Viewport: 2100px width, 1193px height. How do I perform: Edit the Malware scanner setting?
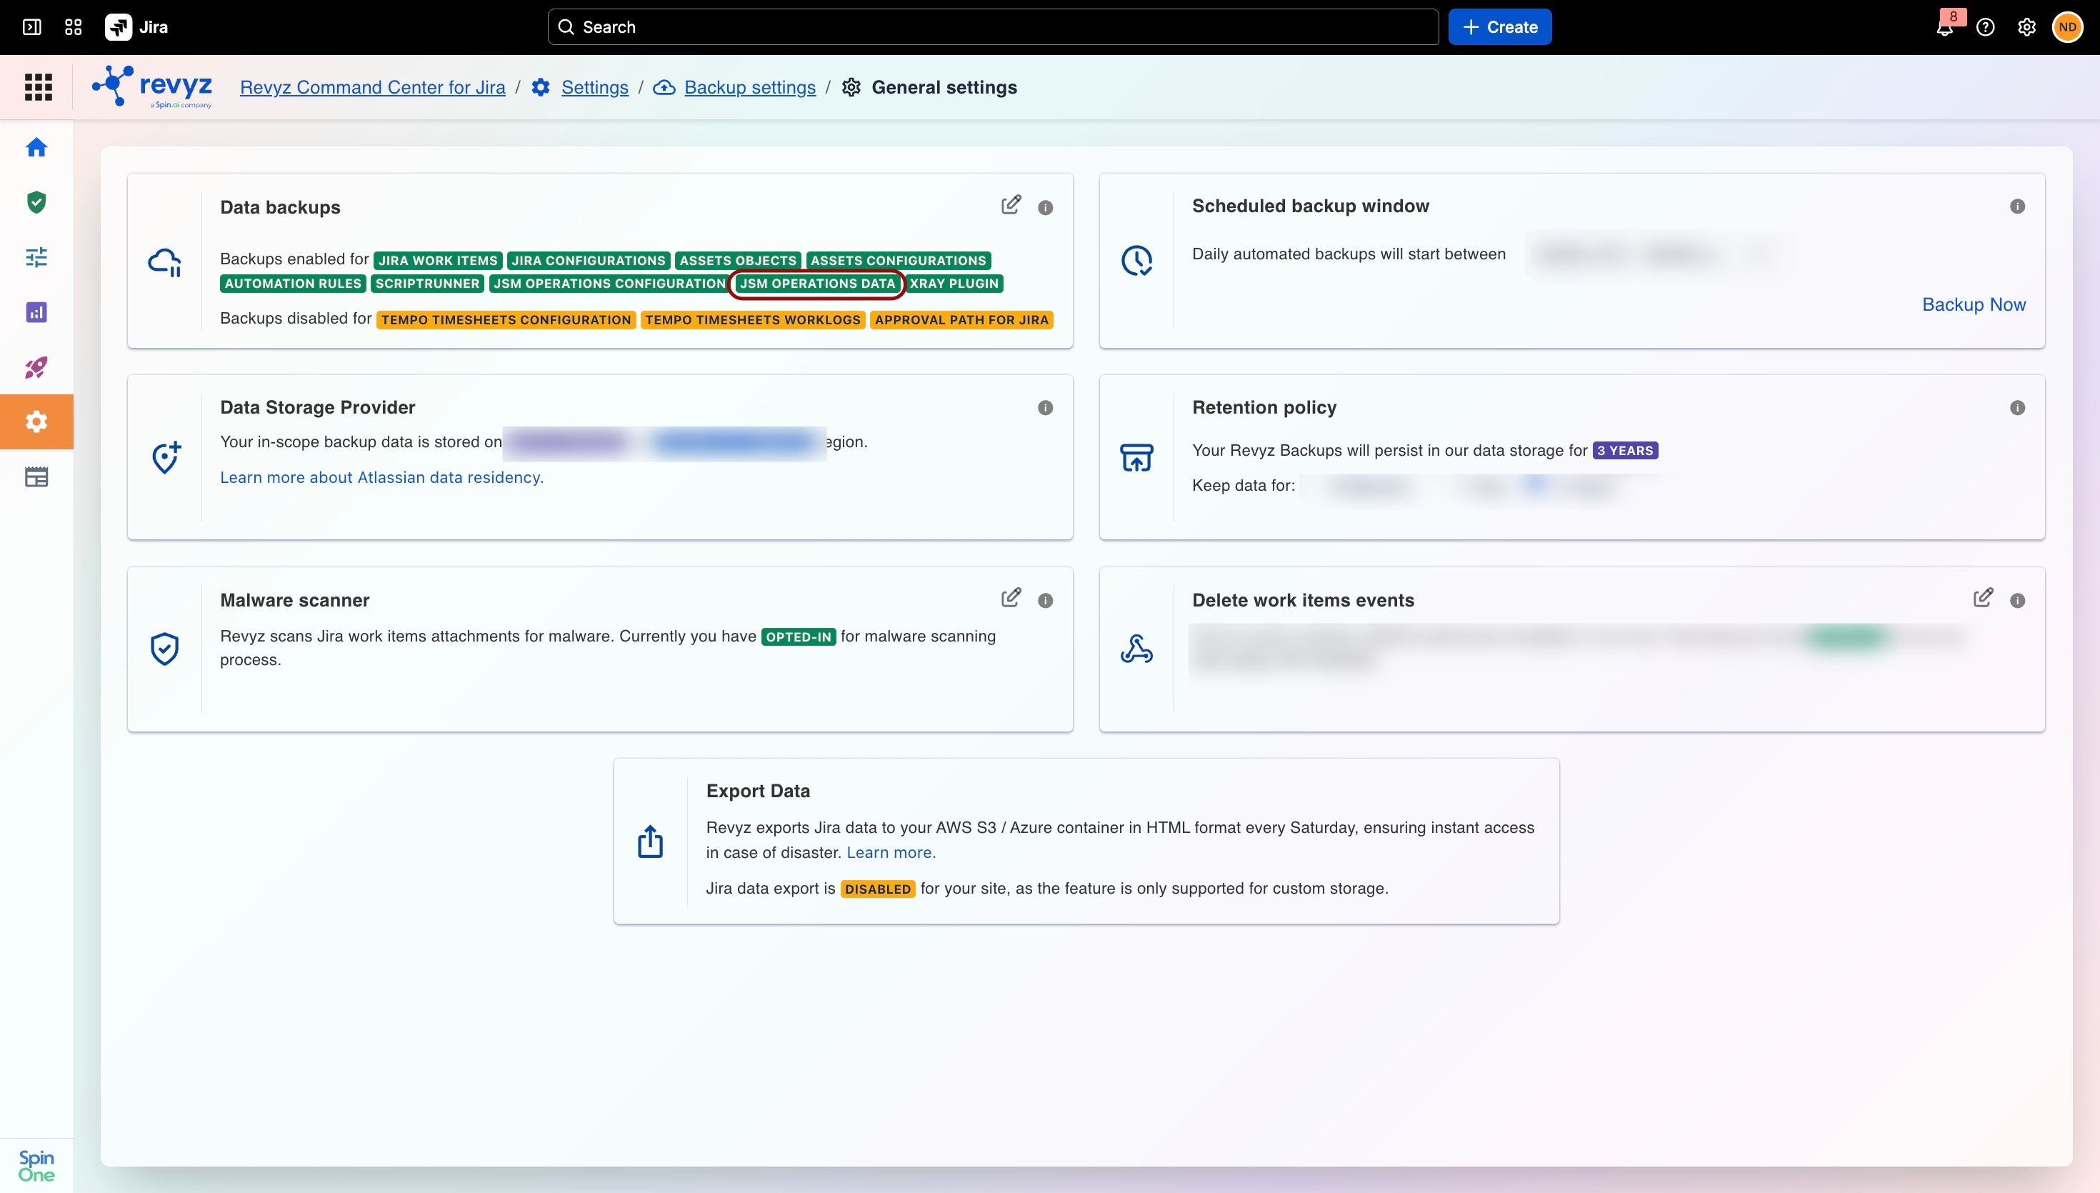coord(1011,597)
